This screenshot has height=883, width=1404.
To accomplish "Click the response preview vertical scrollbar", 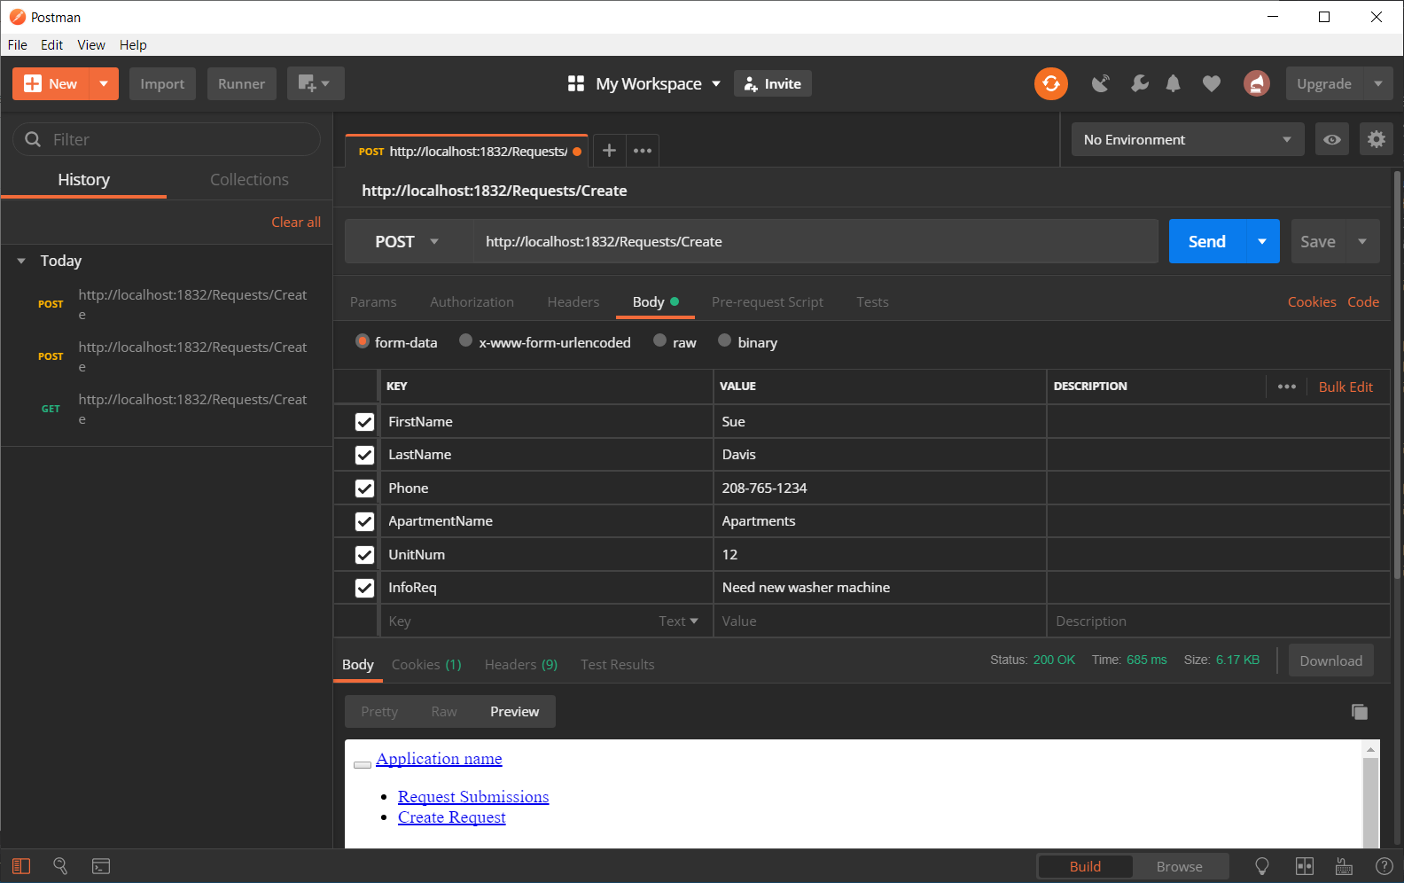I will 1370,798.
